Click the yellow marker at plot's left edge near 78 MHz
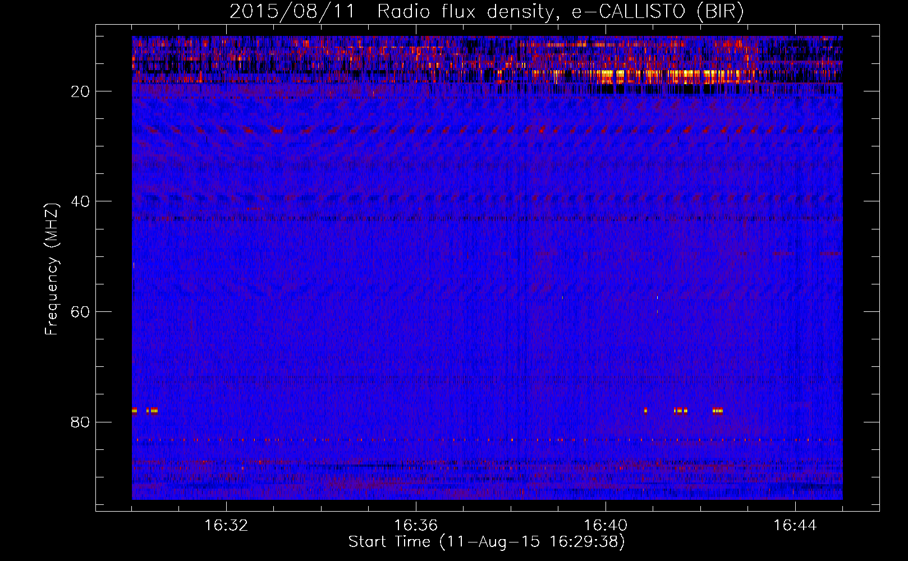 tap(135, 411)
